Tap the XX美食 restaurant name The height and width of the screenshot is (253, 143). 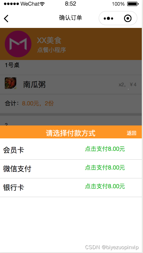point(49,40)
